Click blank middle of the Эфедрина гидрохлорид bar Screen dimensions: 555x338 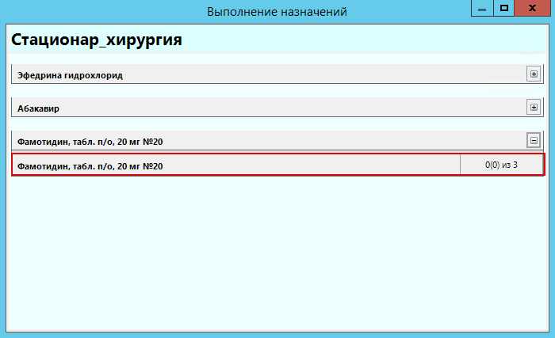point(317,75)
